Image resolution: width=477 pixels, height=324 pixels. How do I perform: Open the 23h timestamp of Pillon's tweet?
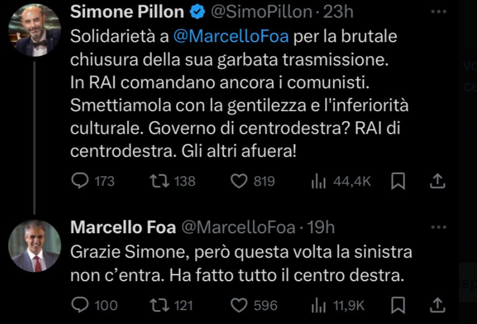338,12
